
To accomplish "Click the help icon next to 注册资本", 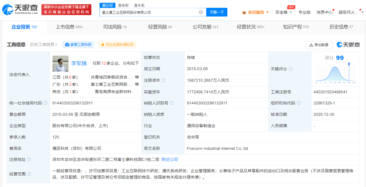I will 164,80.
